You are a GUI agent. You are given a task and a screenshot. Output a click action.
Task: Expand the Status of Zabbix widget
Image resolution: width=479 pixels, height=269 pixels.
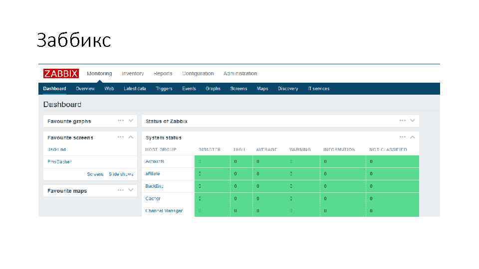coord(413,121)
